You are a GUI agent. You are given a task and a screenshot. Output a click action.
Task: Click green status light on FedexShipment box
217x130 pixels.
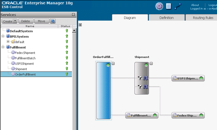[x=201, y=115]
